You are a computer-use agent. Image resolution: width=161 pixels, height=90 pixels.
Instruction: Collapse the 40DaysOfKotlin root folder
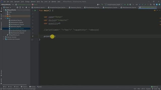point(4,10)
